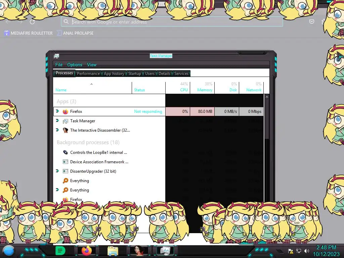Expand The Interactive Disassembler row
This screenshot has width=344, height=258.
pos(57,130)
